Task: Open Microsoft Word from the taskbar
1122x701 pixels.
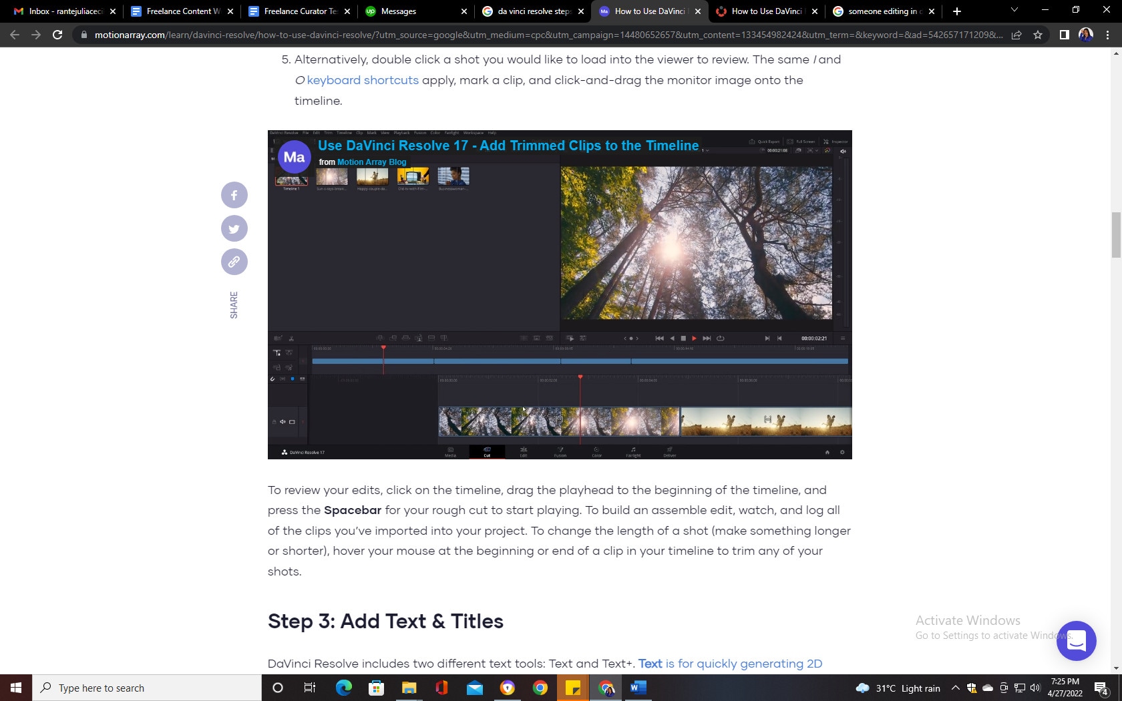Action: click(x=638, y=688)
